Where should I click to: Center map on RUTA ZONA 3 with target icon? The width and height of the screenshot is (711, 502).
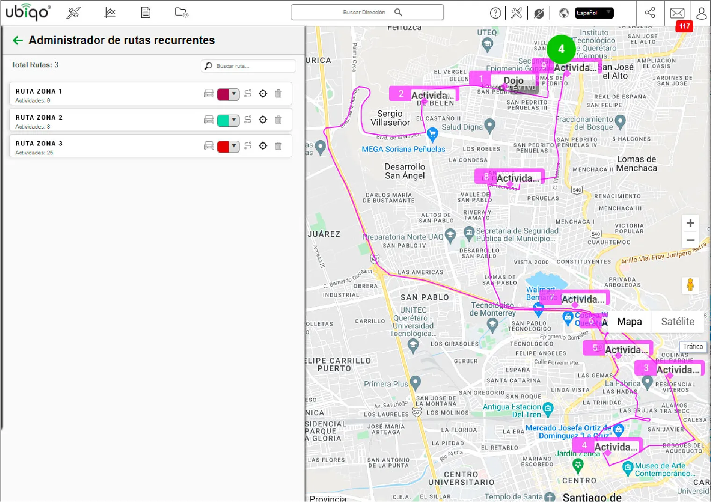pyautogui.click(x=263, y=146)
